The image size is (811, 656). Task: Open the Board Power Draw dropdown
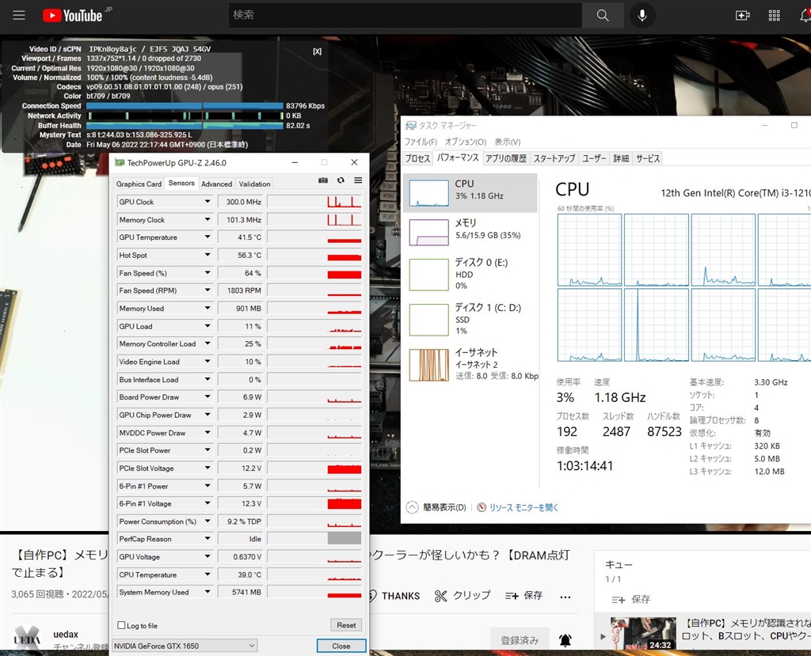tap(208, 396)
